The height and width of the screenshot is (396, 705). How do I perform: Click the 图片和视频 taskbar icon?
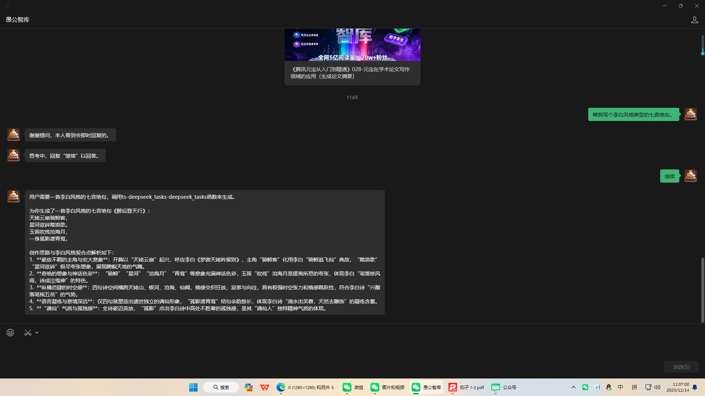point(387,387)
